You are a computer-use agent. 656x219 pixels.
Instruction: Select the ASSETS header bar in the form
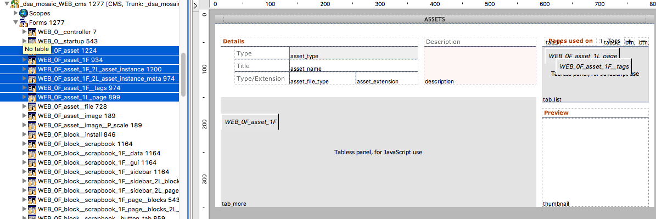(x=435, y=19)
